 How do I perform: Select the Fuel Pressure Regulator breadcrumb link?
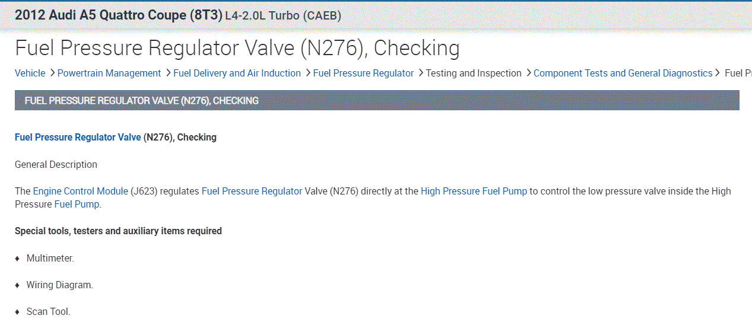tap(363, 74)
